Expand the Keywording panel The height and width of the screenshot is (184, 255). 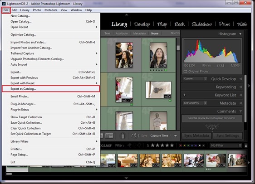(240, 87)
